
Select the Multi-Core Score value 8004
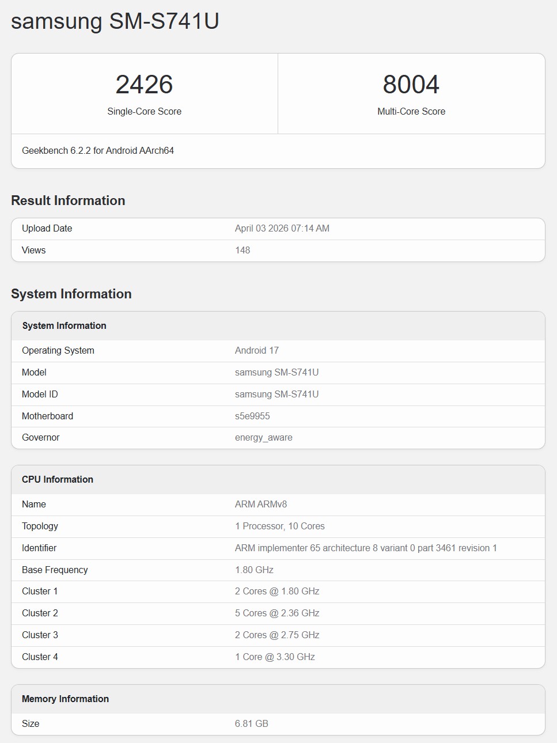411,85
